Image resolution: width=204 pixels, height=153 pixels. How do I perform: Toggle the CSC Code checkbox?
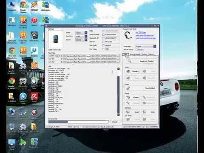pyautogui.click(x=103, y=49)
